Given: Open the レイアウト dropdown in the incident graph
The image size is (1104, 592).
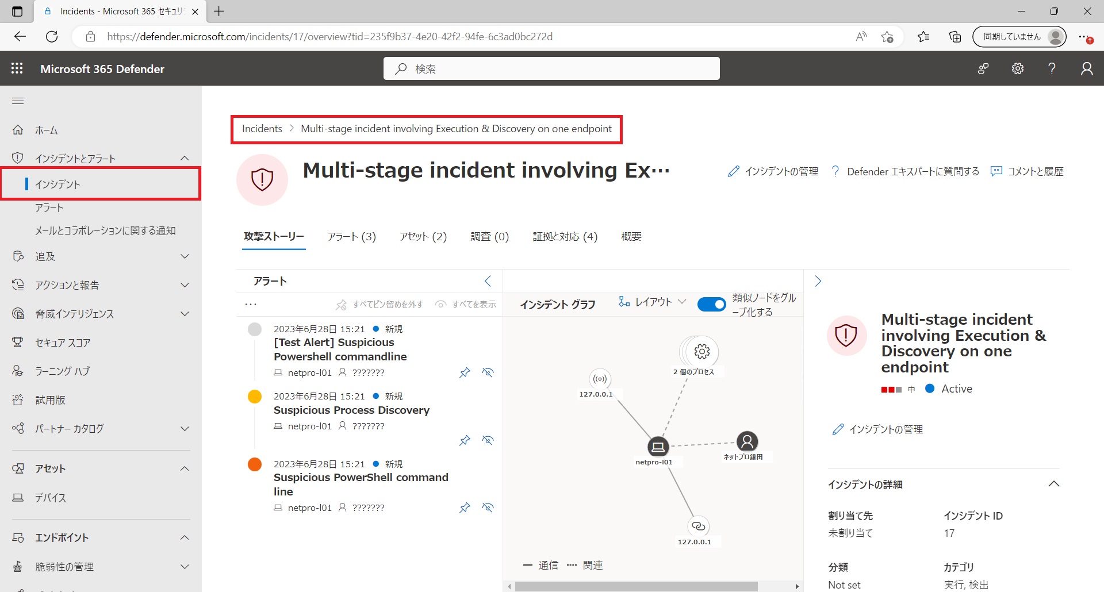Looking at the screenshot, I should click(x=653, y=301).
